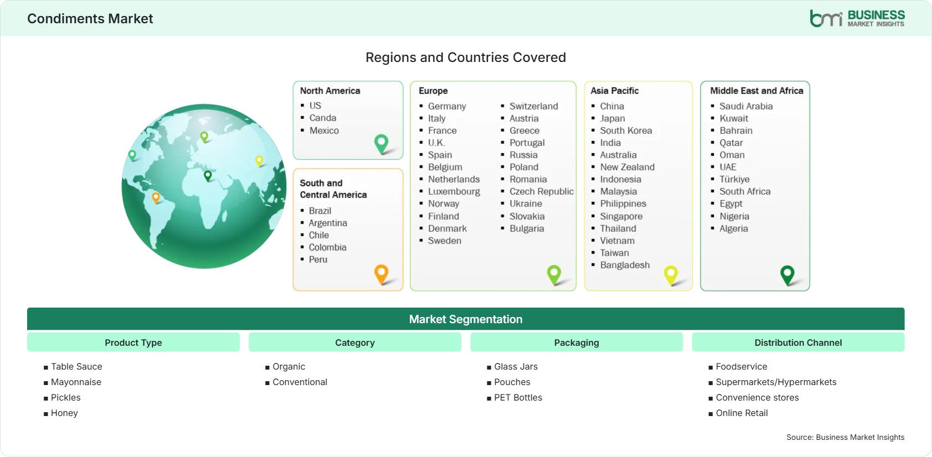Screen dimensions: 932x457
Task: Click Organic under Category
Action: pyautogui.click(x=289, y=366)
